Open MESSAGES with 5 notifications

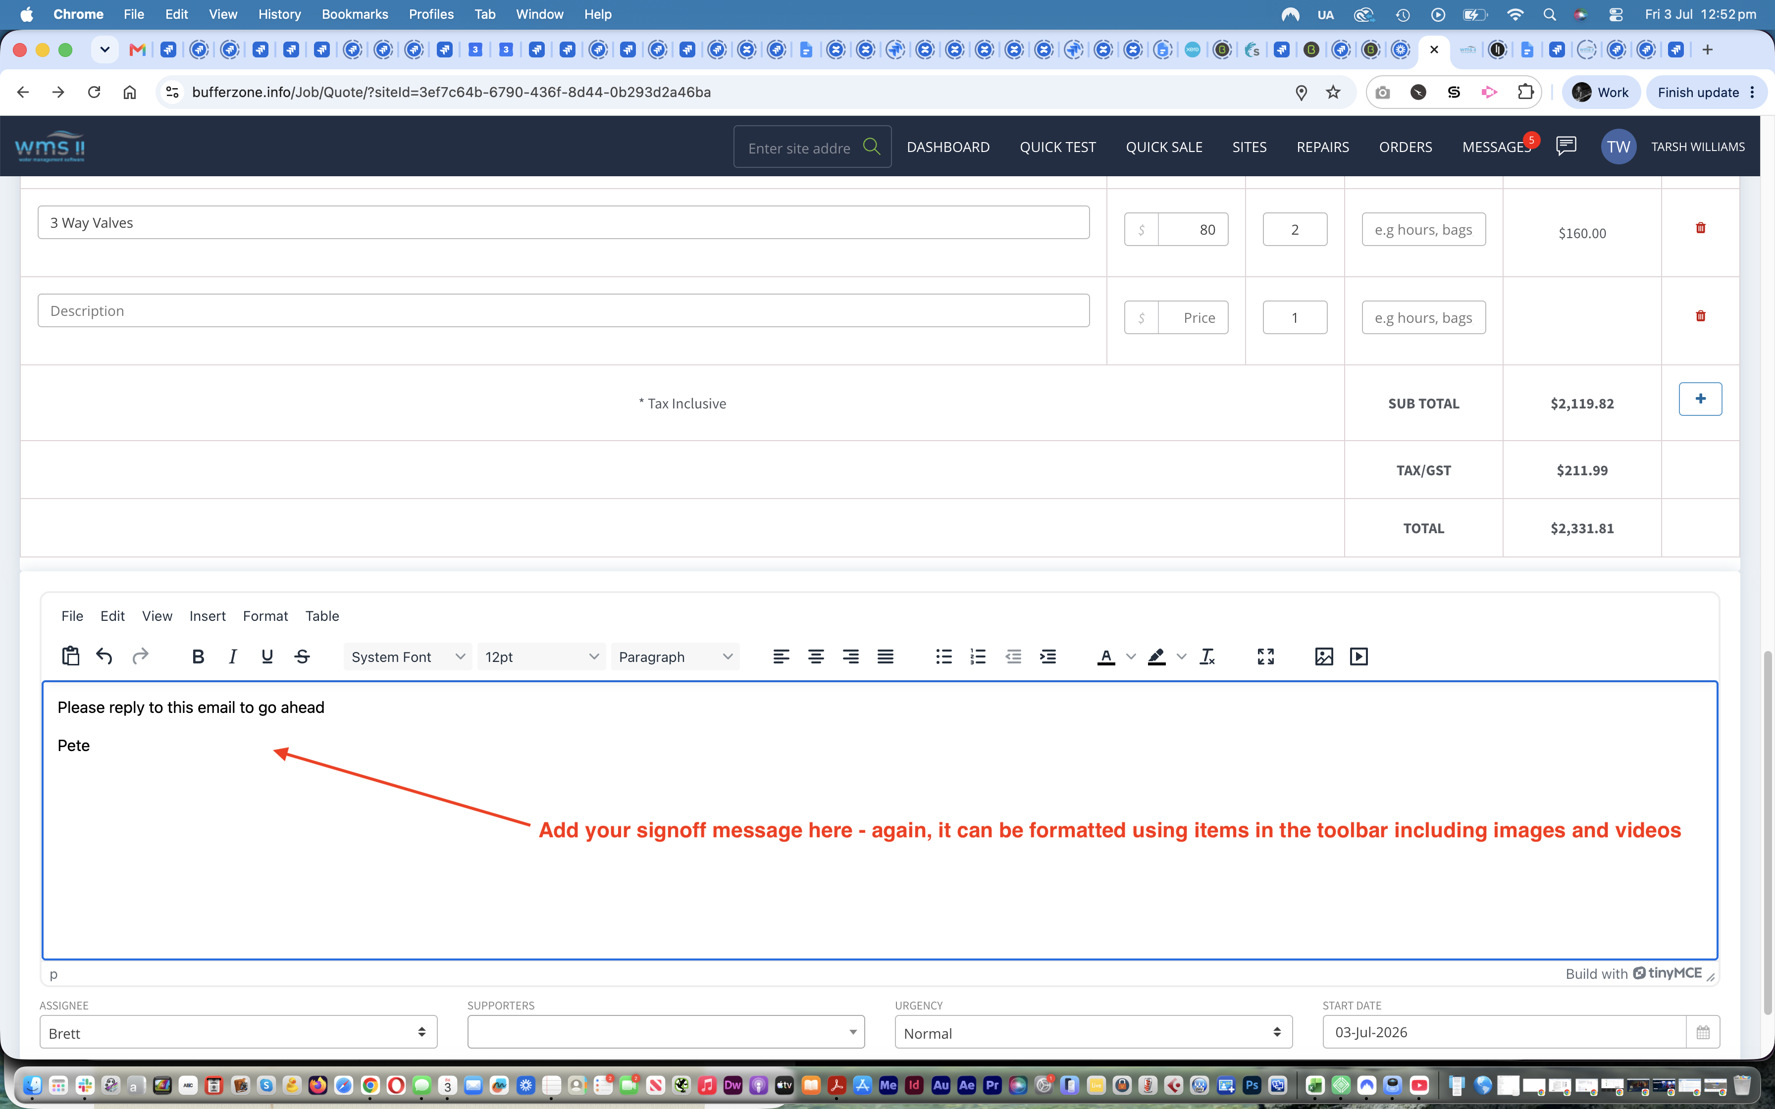click(x=1496, y=147)
